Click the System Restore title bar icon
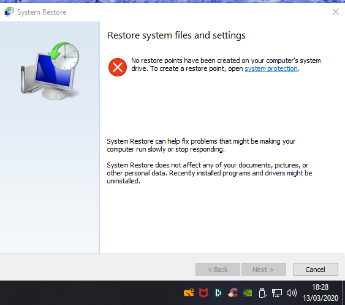The image size is (345, 305). 9,12
